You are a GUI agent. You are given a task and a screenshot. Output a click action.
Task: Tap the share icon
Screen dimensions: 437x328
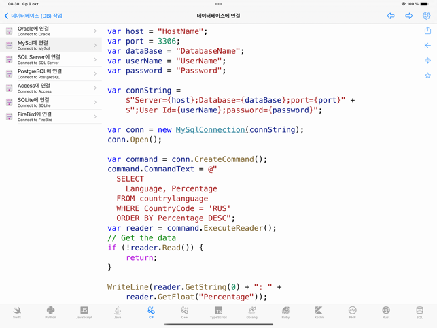click(x=427, y=31)
